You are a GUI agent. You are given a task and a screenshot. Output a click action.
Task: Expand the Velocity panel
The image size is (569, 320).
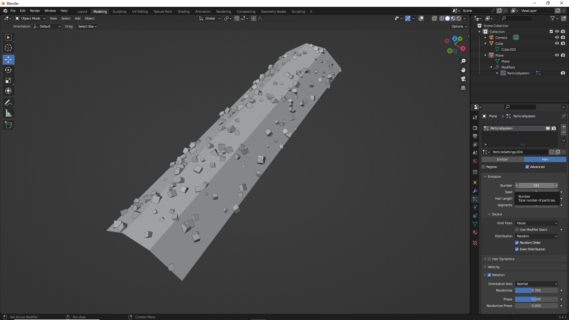point(494,267)
